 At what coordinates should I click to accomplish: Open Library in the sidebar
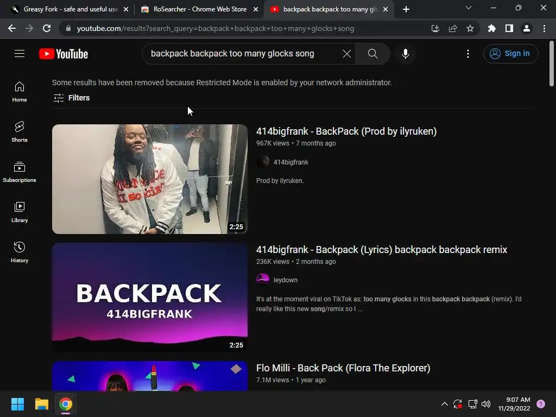[20, 212]
